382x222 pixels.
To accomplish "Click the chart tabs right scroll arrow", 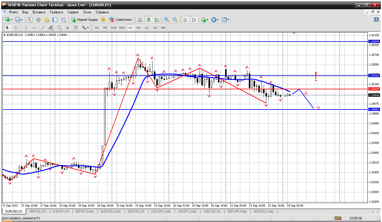I will [378, 211].
